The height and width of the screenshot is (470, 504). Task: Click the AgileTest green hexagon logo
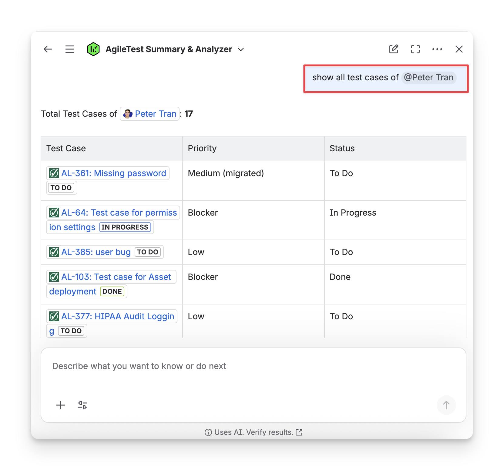coord(93,49)
